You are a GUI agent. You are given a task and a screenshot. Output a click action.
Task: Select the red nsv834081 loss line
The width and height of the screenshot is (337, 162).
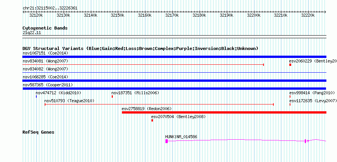pos(143,65)
